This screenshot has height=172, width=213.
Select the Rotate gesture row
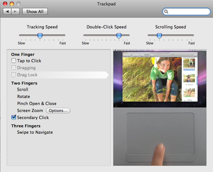24,97
